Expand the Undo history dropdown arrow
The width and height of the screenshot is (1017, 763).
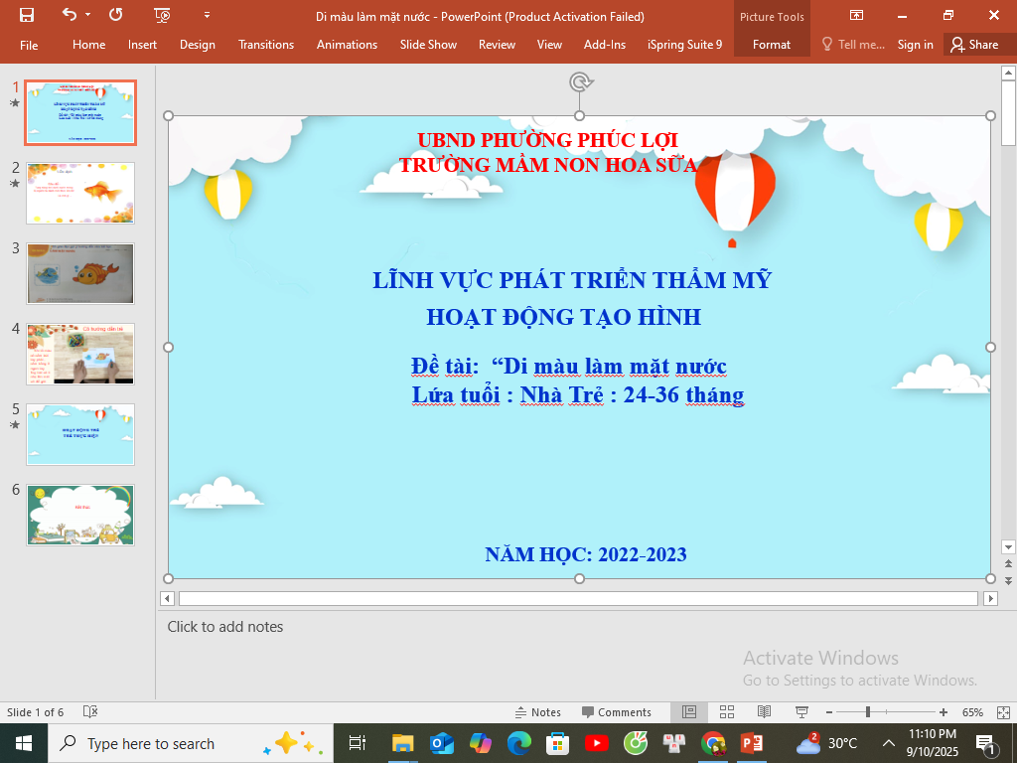click(x=87, y=15)
